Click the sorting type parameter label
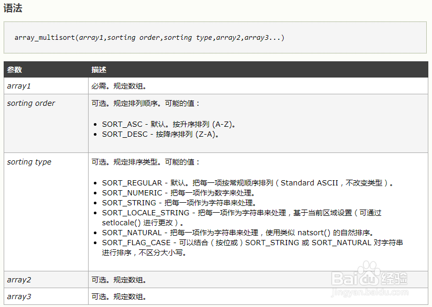 coord(28,162)
